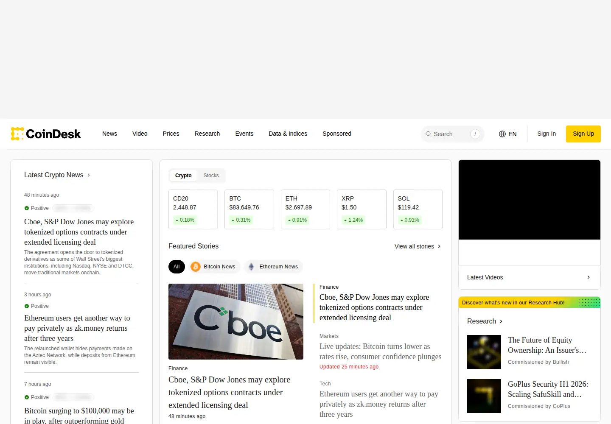Open the Future of Equity Ownership thumbnail
Screen dimensions: 611x424
point(484,352)
